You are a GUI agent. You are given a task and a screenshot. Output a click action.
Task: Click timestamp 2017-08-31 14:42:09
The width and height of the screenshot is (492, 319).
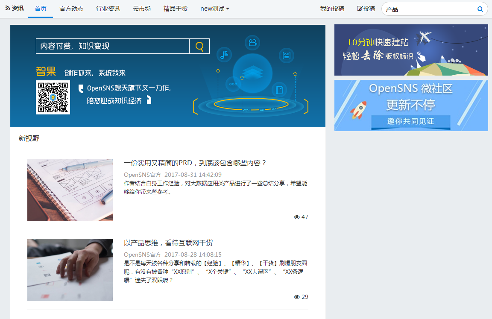pos(193,175)
